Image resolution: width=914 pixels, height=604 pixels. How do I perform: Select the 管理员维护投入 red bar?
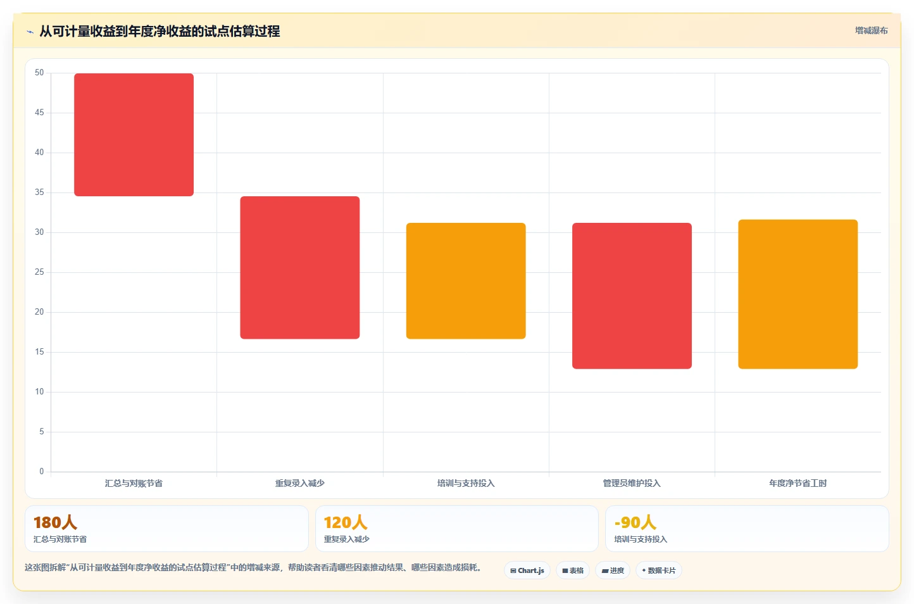(632, 296)
